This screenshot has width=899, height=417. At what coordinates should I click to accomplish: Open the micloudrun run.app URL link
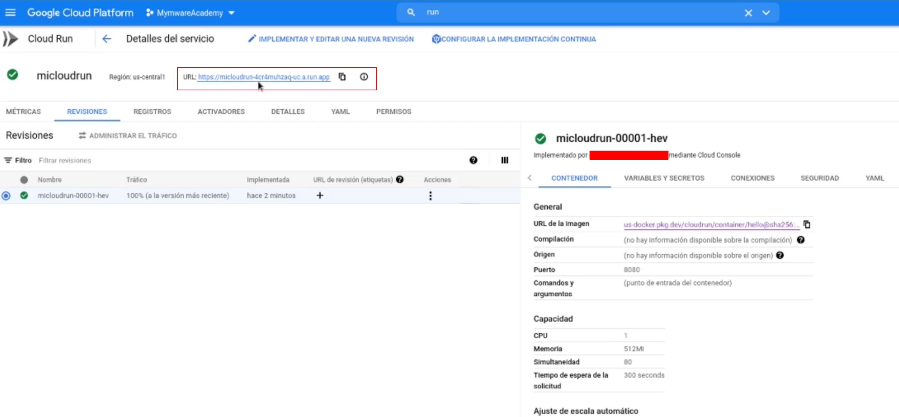264,77
